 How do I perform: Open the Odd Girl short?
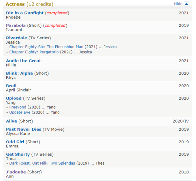click(x=15, y=142)
